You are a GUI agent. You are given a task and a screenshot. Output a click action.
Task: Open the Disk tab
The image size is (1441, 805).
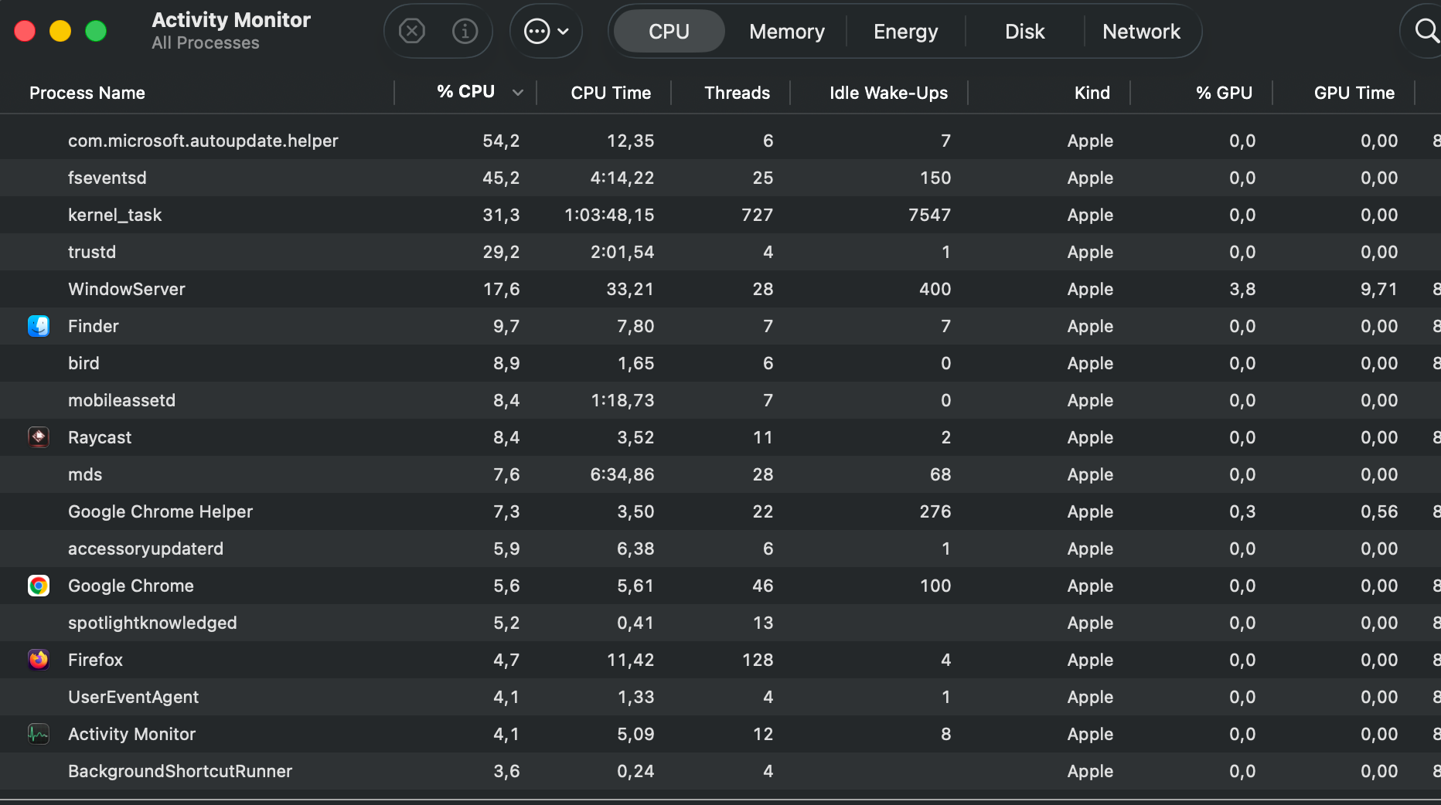(1024, 32)
